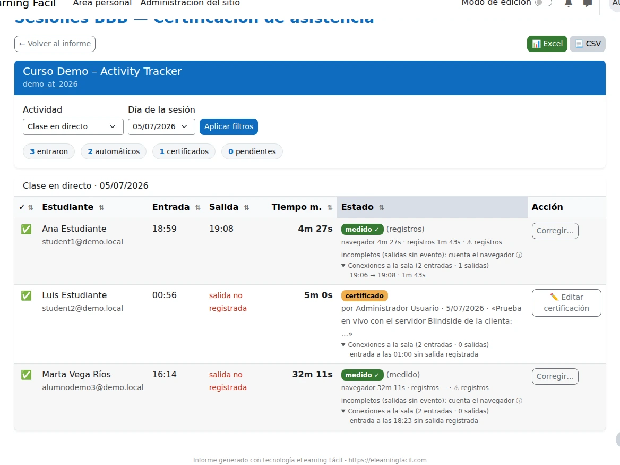This screenshot has width=620, height=465.
Task: Open the Actividad dropdown showing Clase en directo
Action: click(x=73, y=126)
